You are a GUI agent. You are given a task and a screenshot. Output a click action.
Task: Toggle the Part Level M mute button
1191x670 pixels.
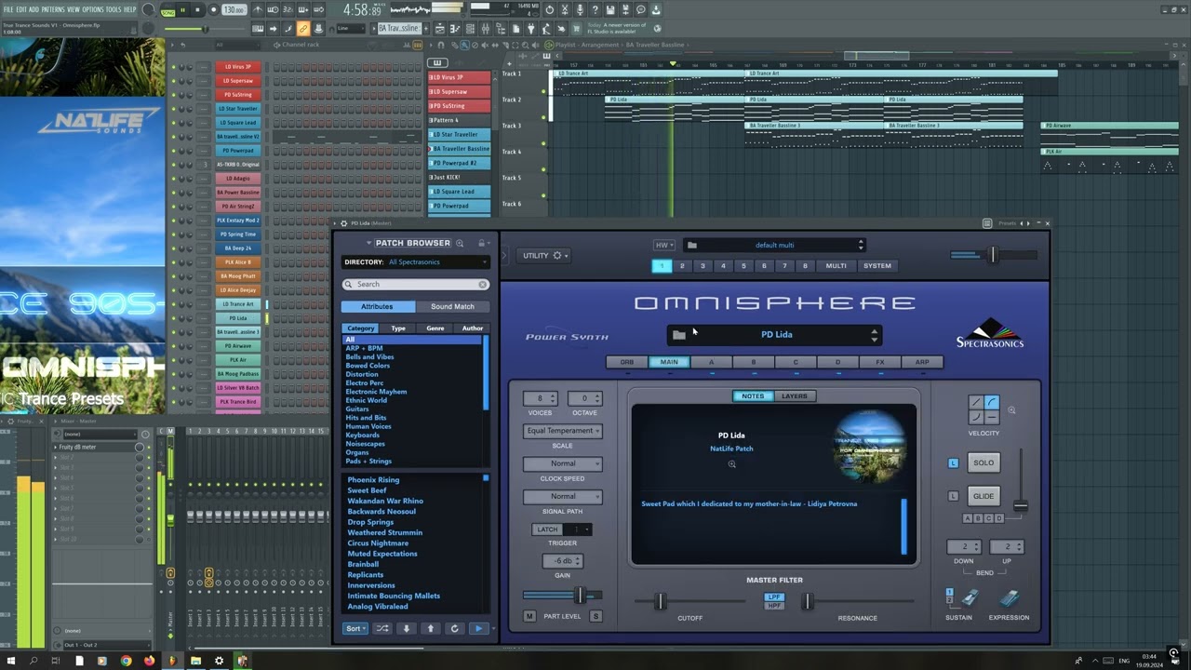tap(529, 616)
